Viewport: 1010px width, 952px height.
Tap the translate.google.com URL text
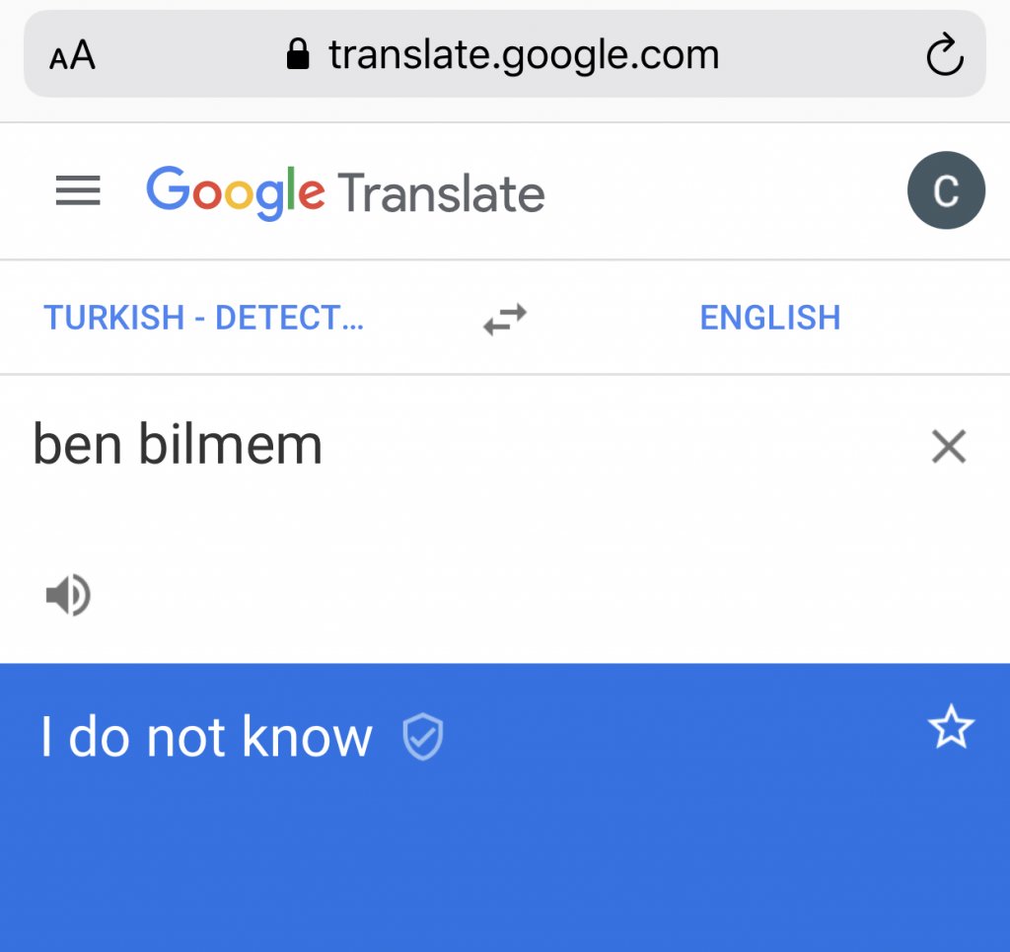coord(524,55)
